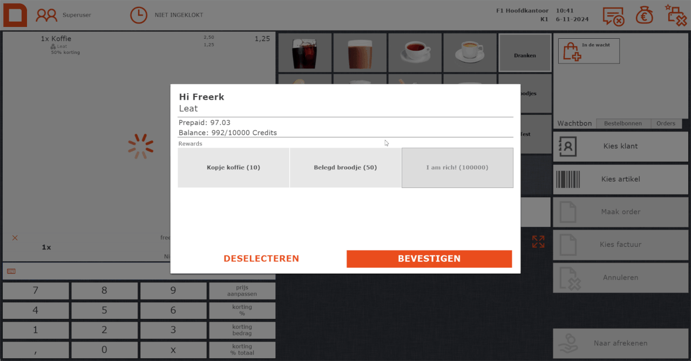691x361 pixels.
Task: Open the In de wacht button
Action: [x=588, y=51]
